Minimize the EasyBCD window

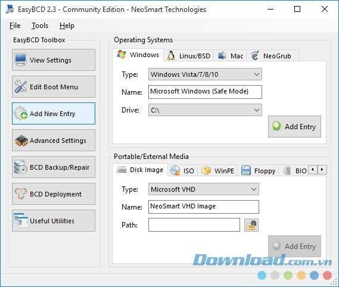[270, 9]
